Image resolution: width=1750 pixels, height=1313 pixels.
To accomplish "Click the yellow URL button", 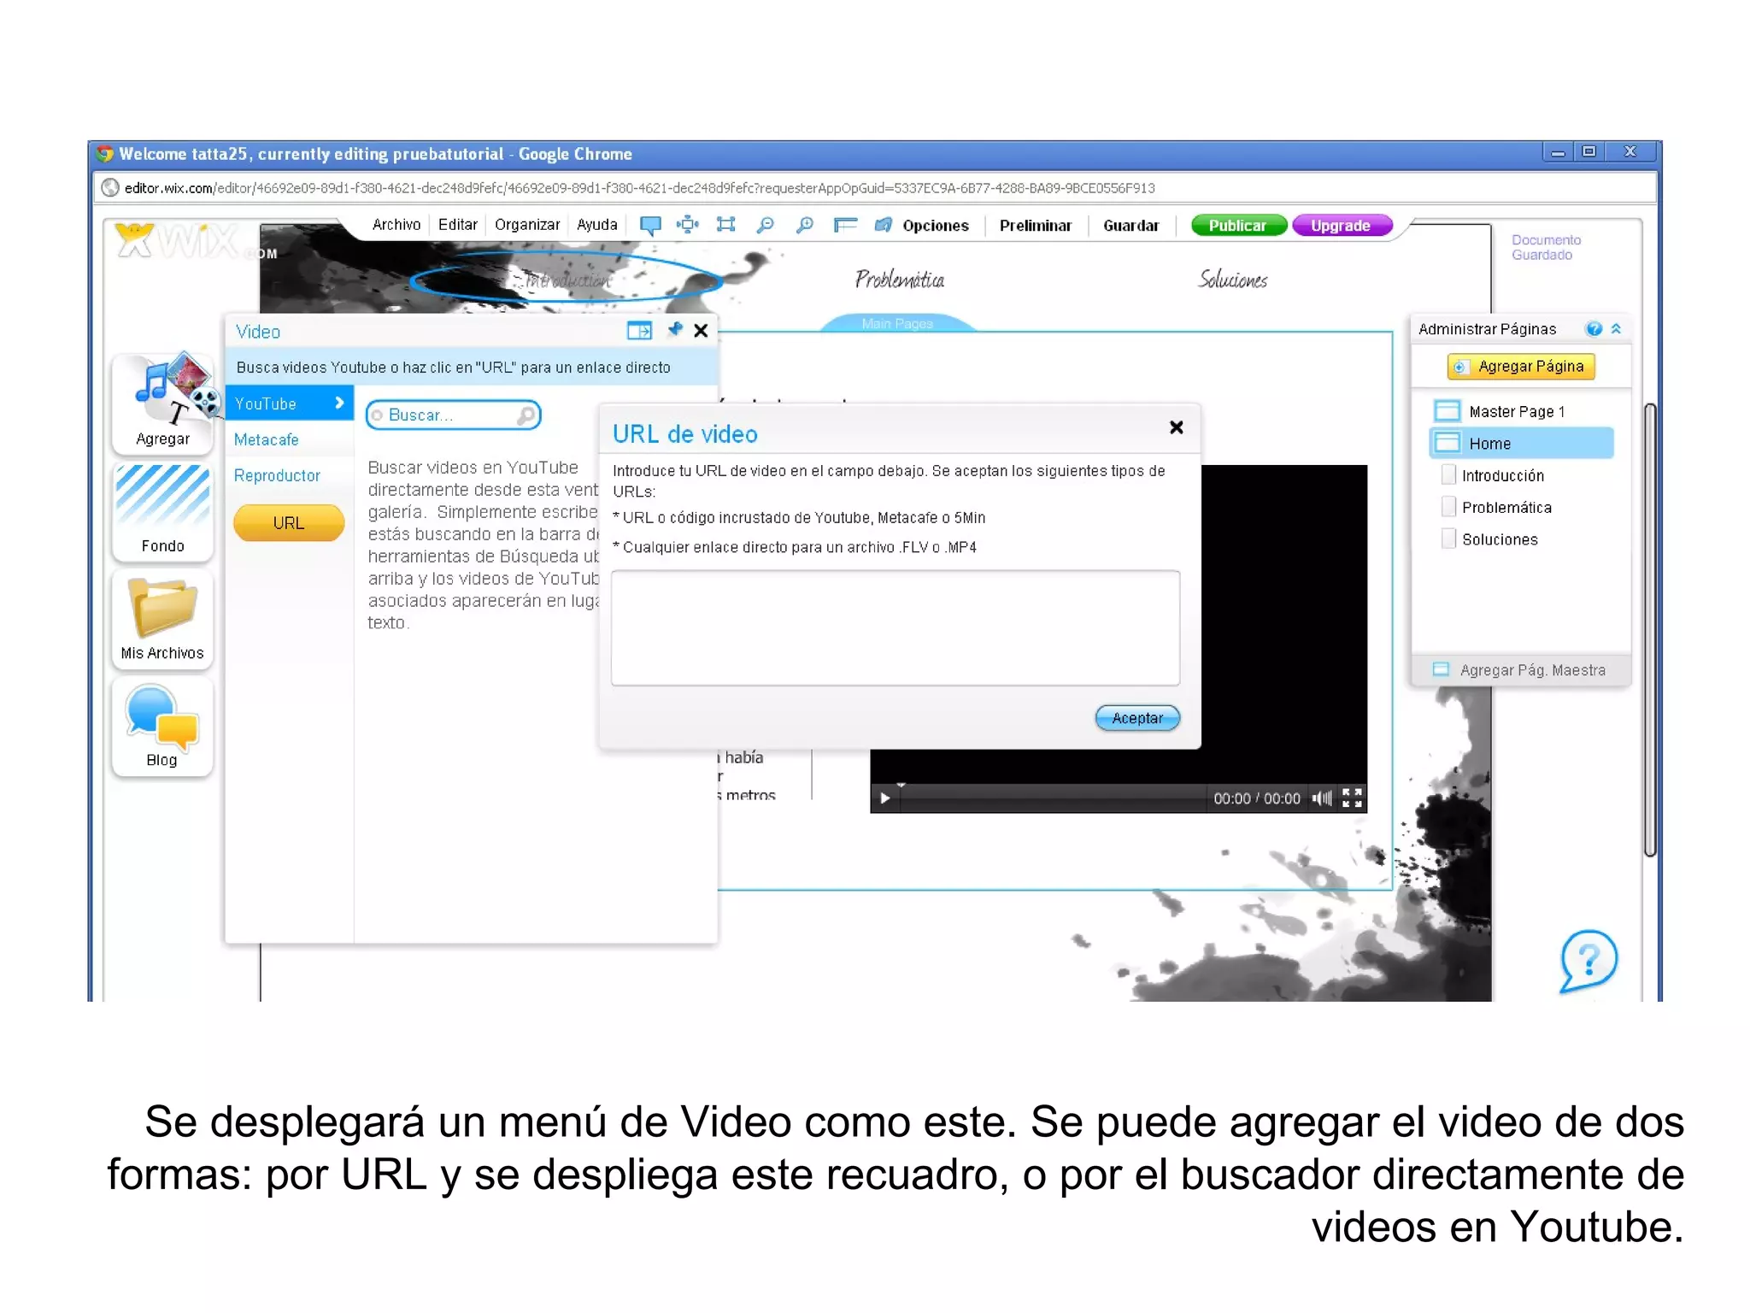I will coord(289,523).
